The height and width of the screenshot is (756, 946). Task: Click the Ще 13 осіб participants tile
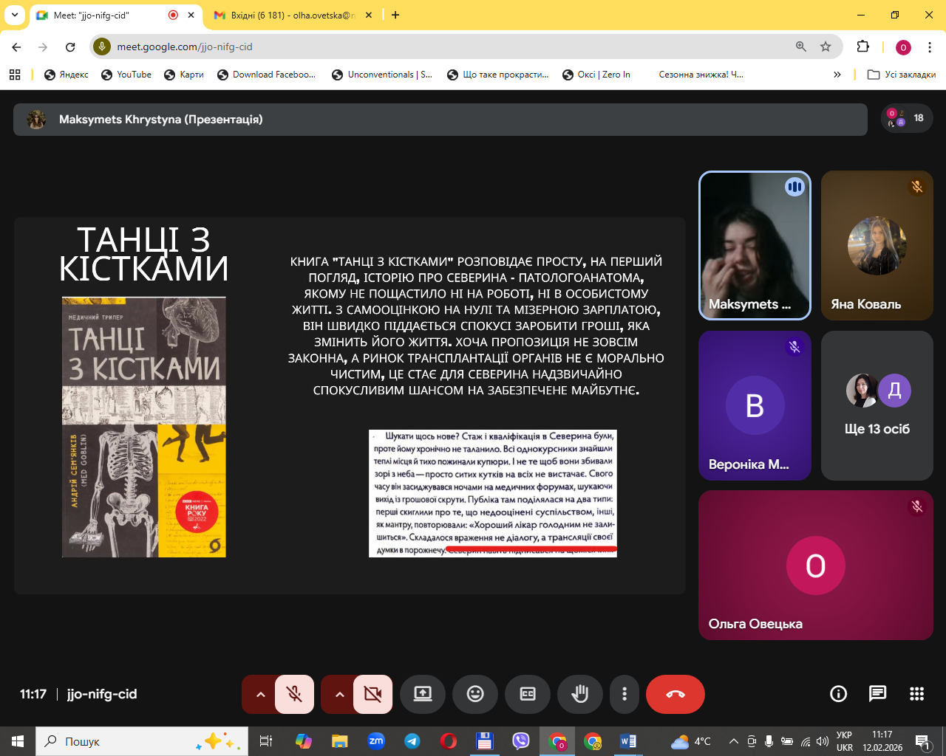pyautogui.click(x=877, y=405)
